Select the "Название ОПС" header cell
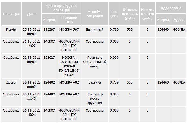This screenshot has height=124, width=189. click(69, 20)
